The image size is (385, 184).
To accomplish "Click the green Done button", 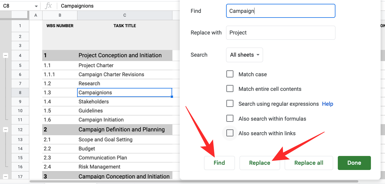I will pos(354,163).
